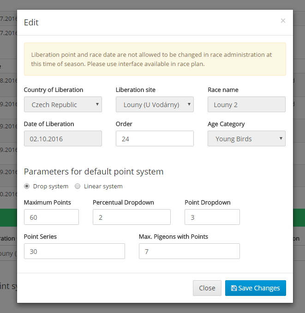
Task: Click the Race name field
Action: [246, 105]
